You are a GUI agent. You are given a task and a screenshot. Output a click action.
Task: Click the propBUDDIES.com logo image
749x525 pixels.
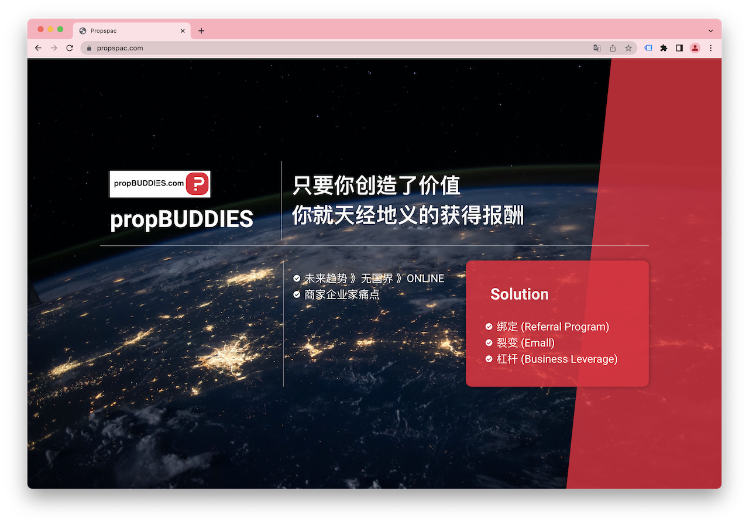click(x=160, y=184)
